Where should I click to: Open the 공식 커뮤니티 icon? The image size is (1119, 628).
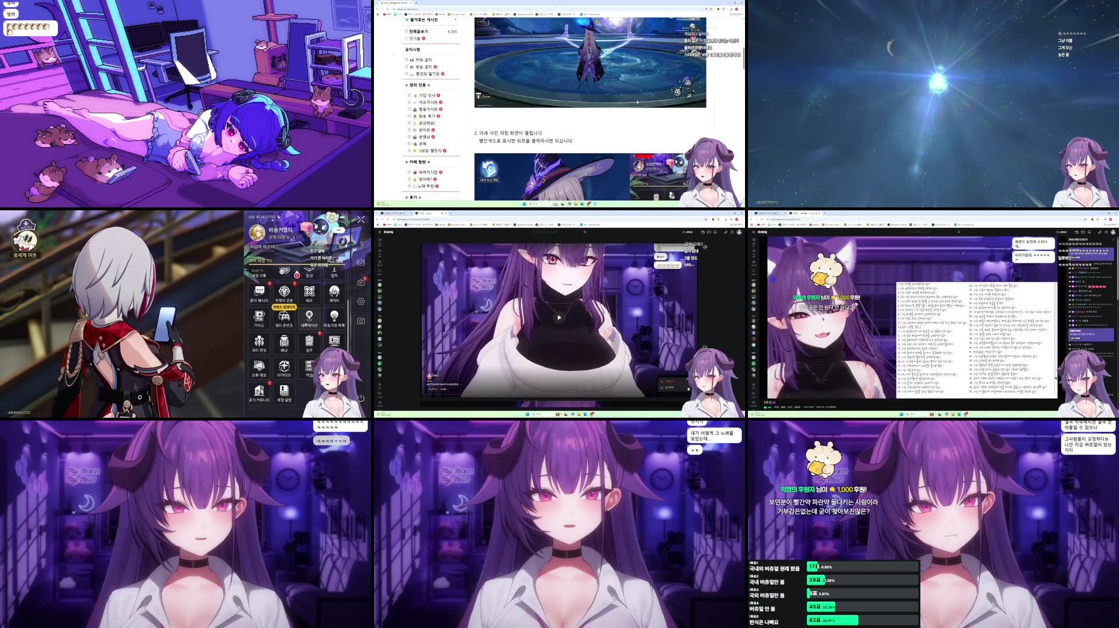point(259,393)
